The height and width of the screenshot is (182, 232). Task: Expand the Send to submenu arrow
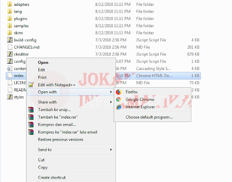point(111,150)
